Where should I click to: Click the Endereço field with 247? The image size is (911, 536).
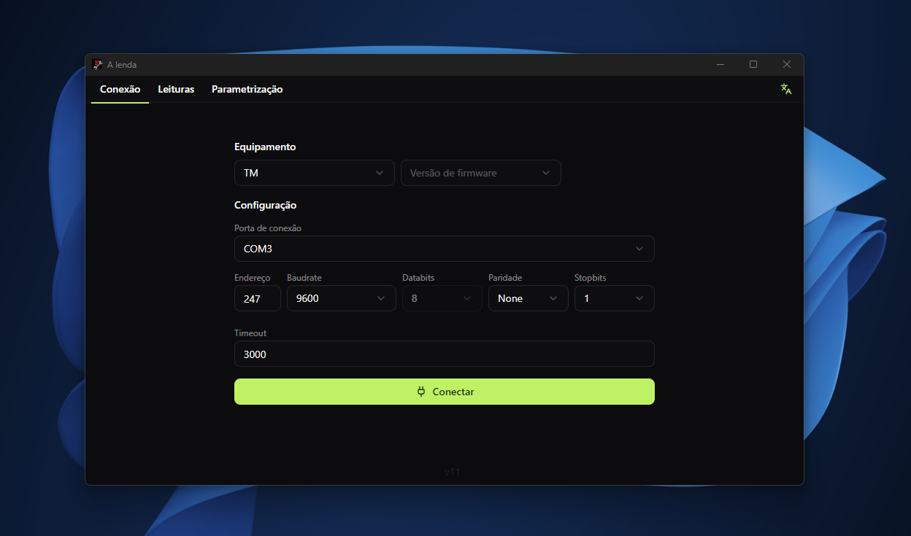(258, 298)
